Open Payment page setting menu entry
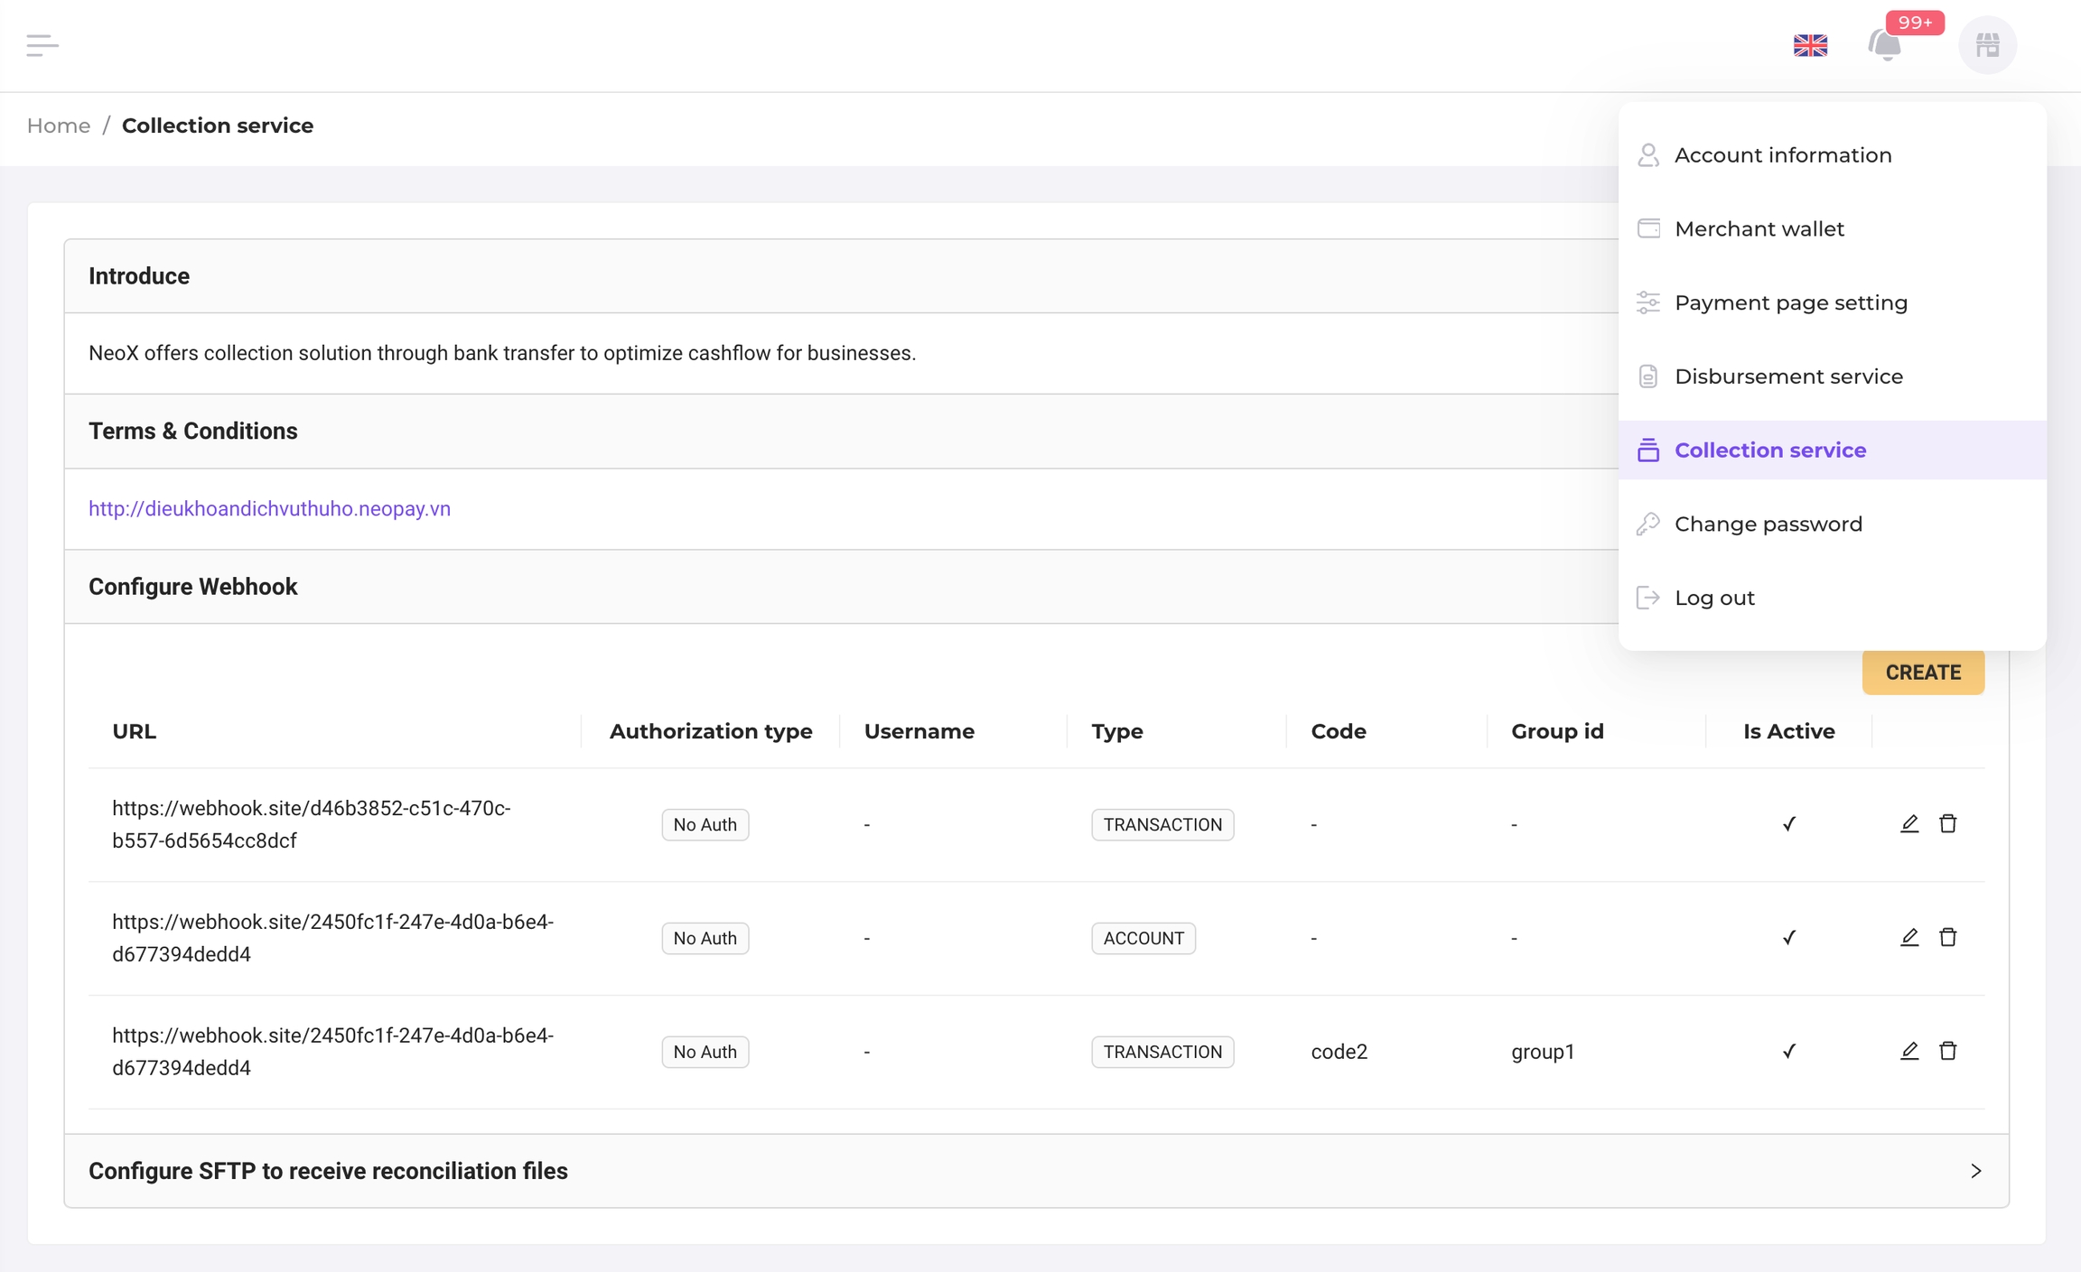 1790,303
